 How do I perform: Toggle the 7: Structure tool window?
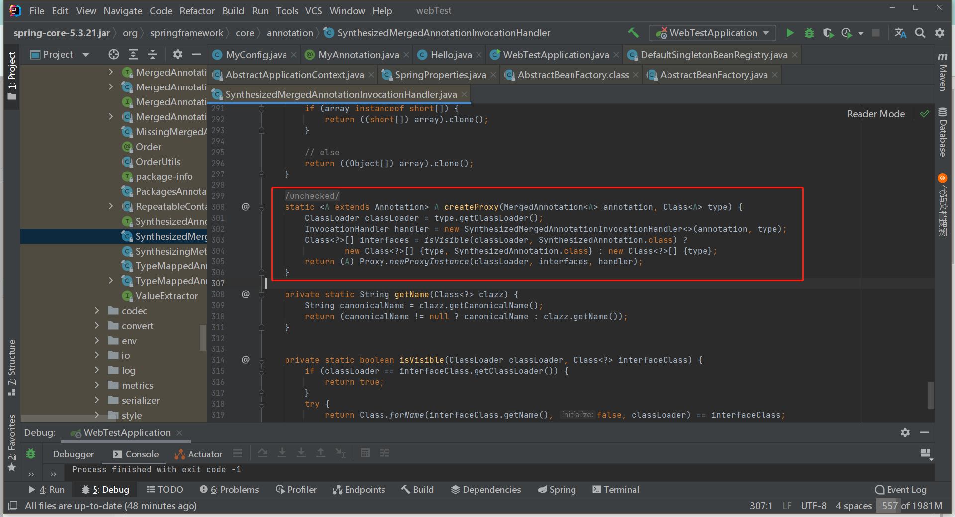coord(12,368)
